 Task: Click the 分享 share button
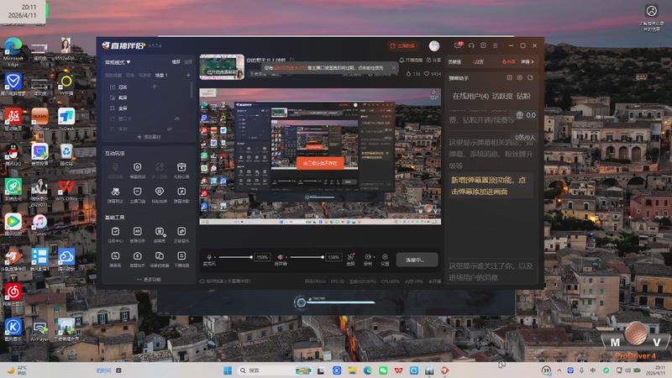[x=433, y=60]
